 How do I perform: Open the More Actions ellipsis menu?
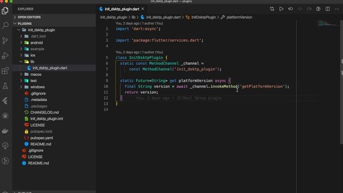tap(337, 9)
